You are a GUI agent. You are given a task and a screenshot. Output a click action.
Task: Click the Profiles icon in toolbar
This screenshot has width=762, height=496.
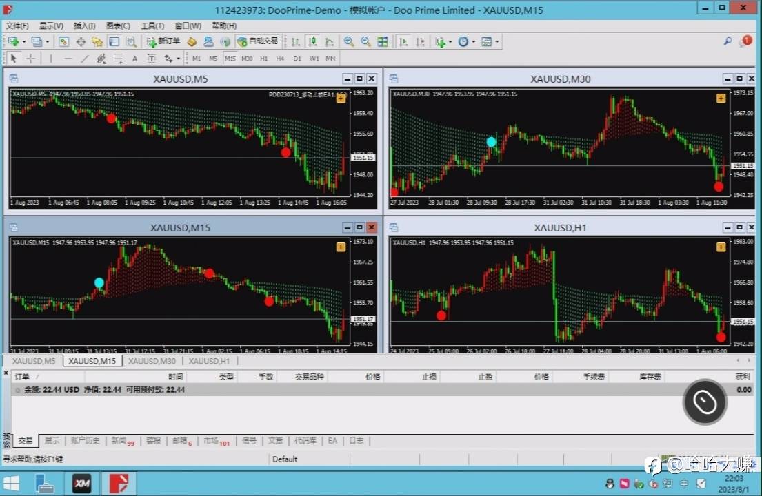click(37, 42)
